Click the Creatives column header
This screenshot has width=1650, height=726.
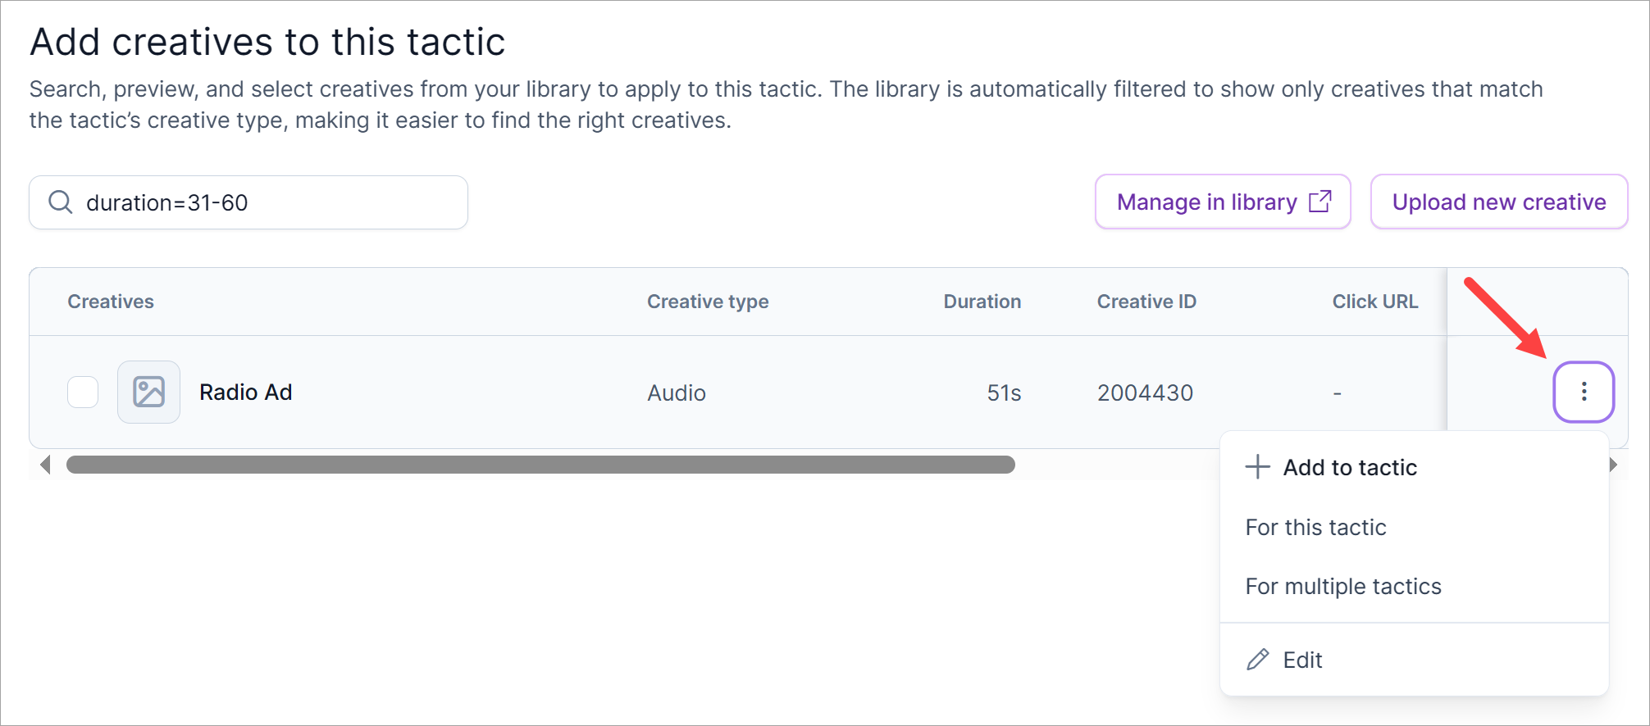click(111, 302)
